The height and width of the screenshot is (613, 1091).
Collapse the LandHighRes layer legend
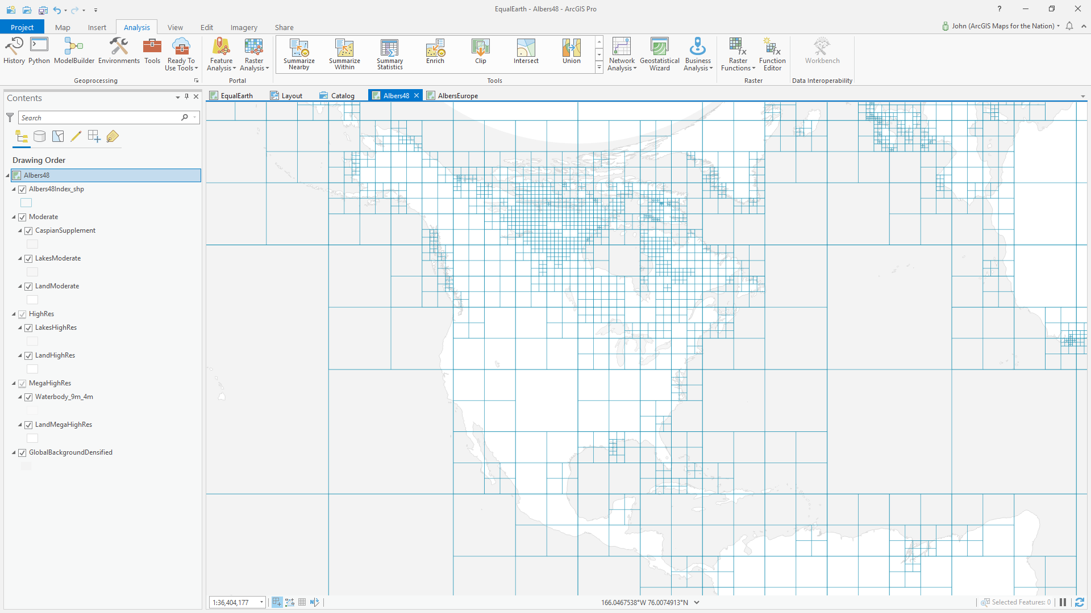(20, 355)
